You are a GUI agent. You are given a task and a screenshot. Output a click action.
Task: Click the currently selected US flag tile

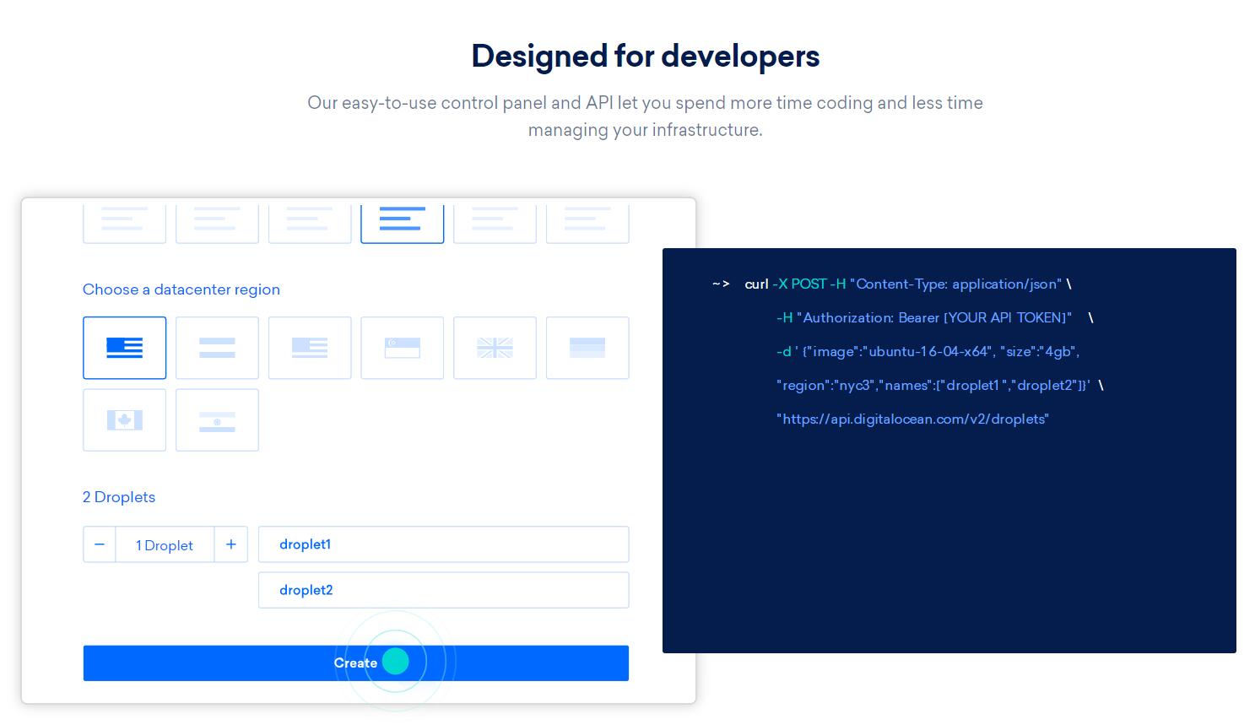[125, 348]
